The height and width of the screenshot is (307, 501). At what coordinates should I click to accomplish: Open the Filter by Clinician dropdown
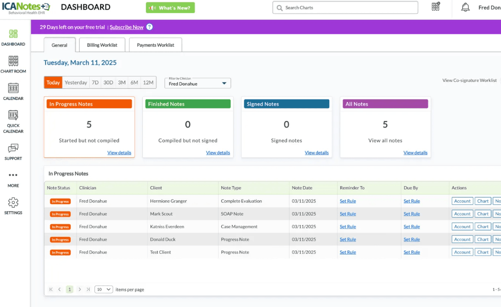(197, 83)
